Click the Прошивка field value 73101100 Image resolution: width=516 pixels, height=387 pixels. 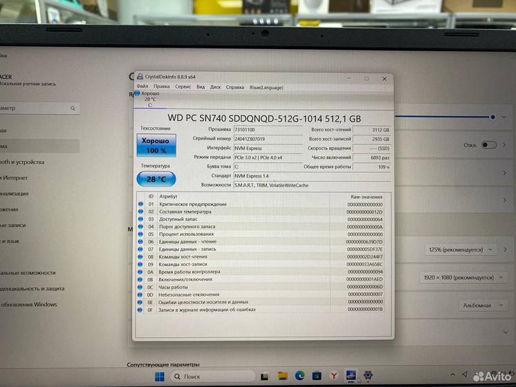point(268,129)
